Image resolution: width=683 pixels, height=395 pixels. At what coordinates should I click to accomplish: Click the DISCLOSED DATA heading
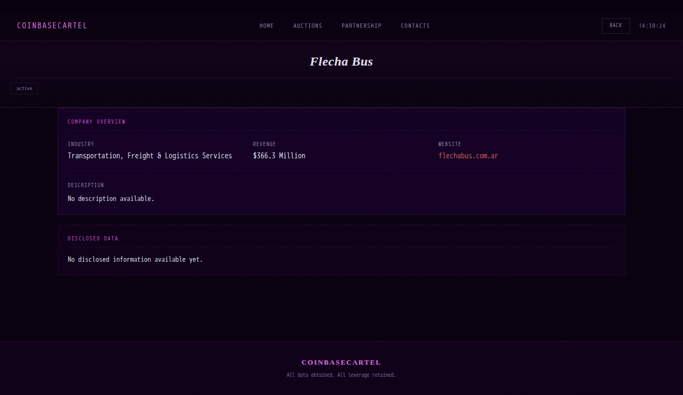coord(93,238)
